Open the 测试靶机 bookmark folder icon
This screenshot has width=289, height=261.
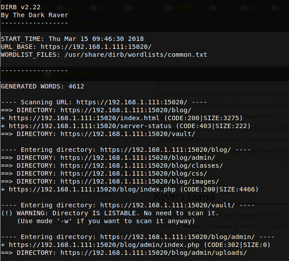coord(169,7)
